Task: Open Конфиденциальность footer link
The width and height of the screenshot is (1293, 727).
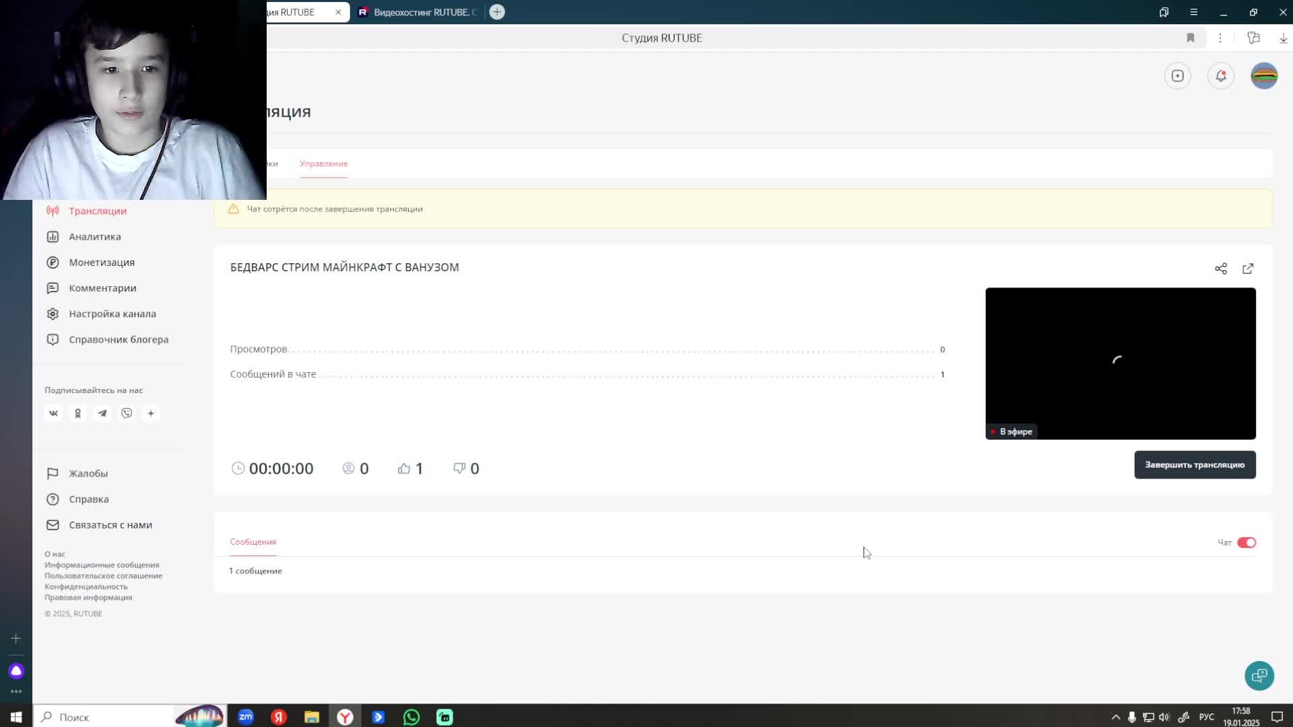Action: click(86, 586)
